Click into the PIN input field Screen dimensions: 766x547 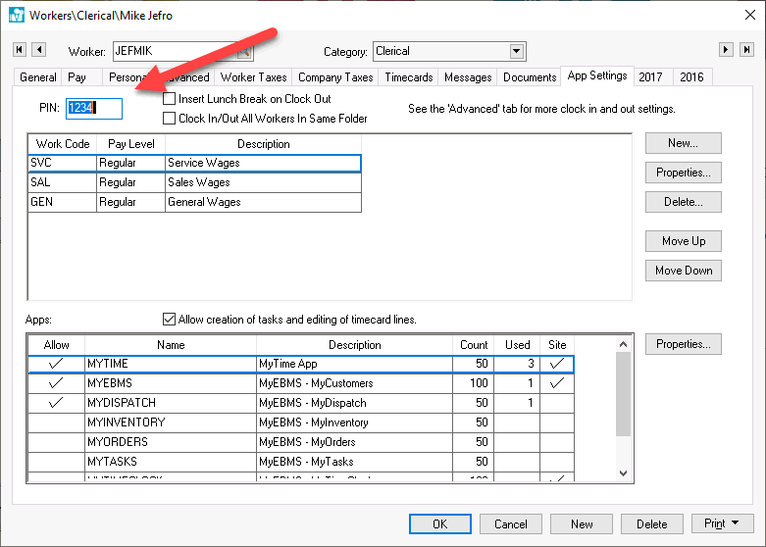tap(94, 108)
